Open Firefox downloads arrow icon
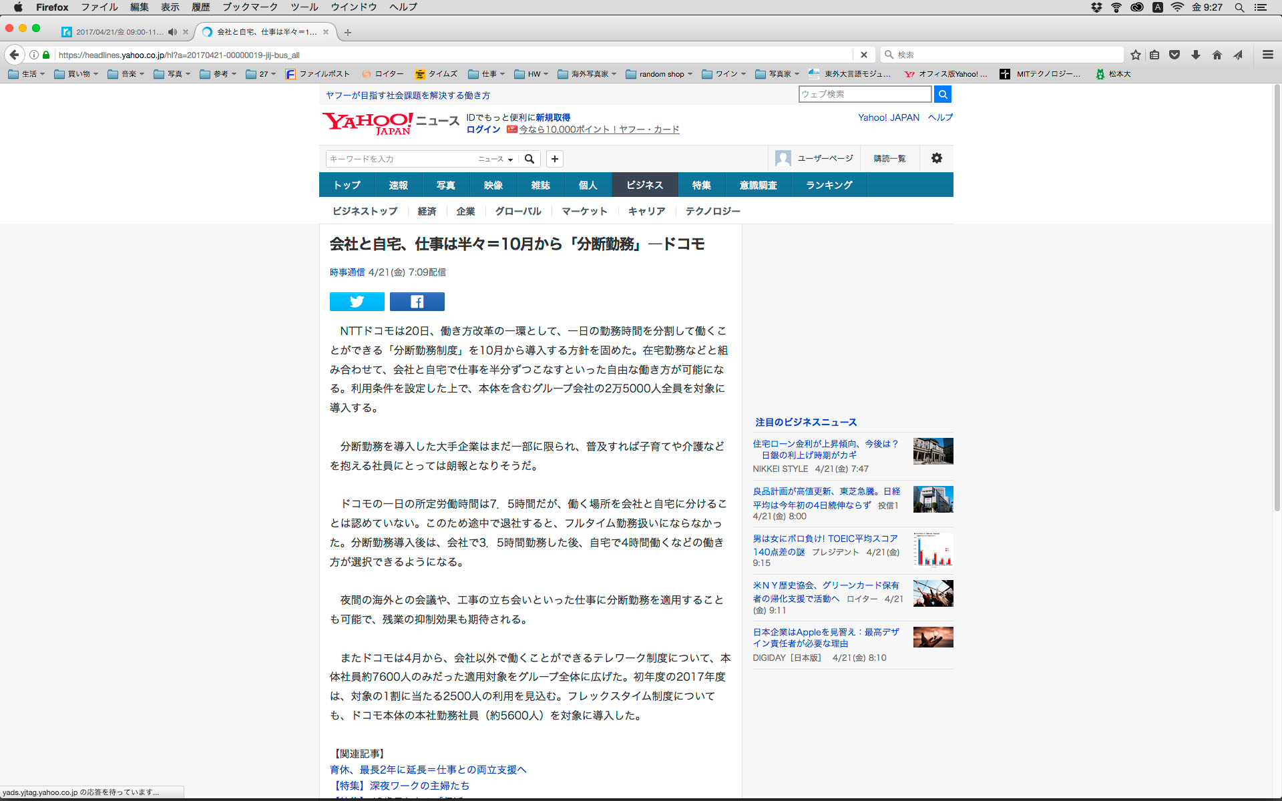Screen dimensions: 1282x801 1196,55
